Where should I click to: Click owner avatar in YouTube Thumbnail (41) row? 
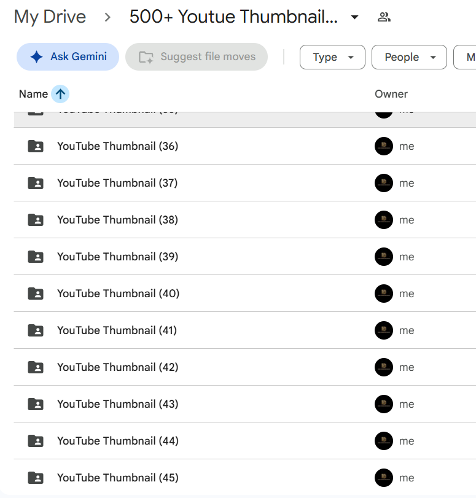pyautogui.click(x=384, y=330)
